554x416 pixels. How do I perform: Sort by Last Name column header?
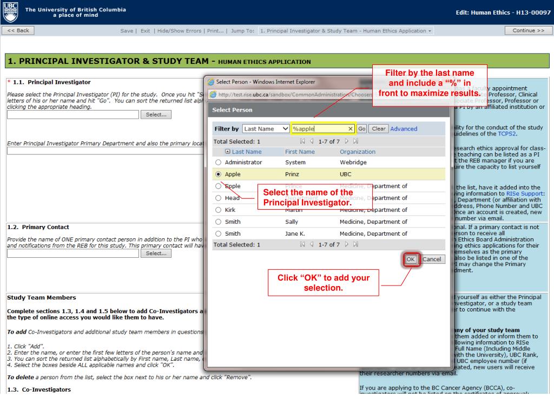(247, 152)
